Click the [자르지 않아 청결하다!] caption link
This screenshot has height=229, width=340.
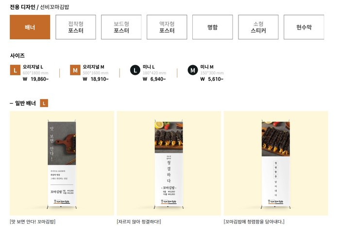138,222
